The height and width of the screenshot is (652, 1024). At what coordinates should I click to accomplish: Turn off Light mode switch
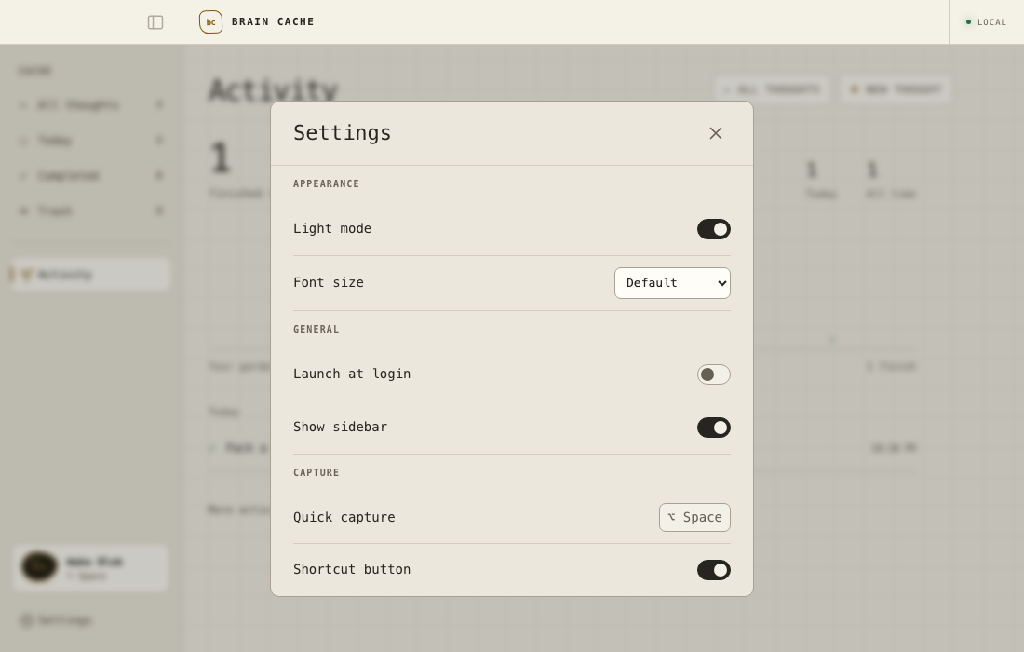coord(714,229)
